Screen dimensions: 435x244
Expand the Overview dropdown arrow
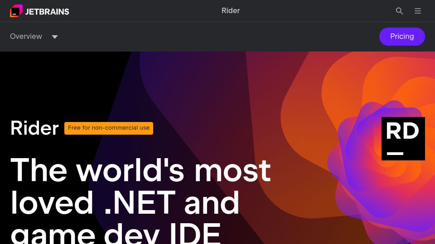pos(55,37)
